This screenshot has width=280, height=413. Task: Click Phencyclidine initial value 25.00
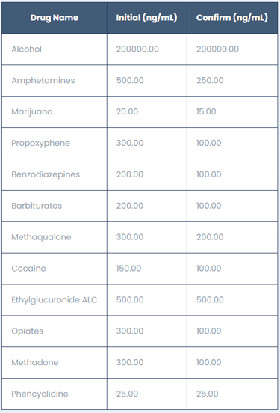coord(127,394)
